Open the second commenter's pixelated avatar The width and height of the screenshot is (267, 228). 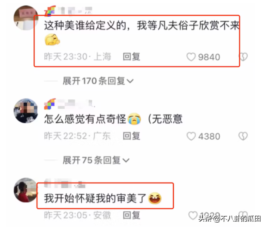(26, 111)
